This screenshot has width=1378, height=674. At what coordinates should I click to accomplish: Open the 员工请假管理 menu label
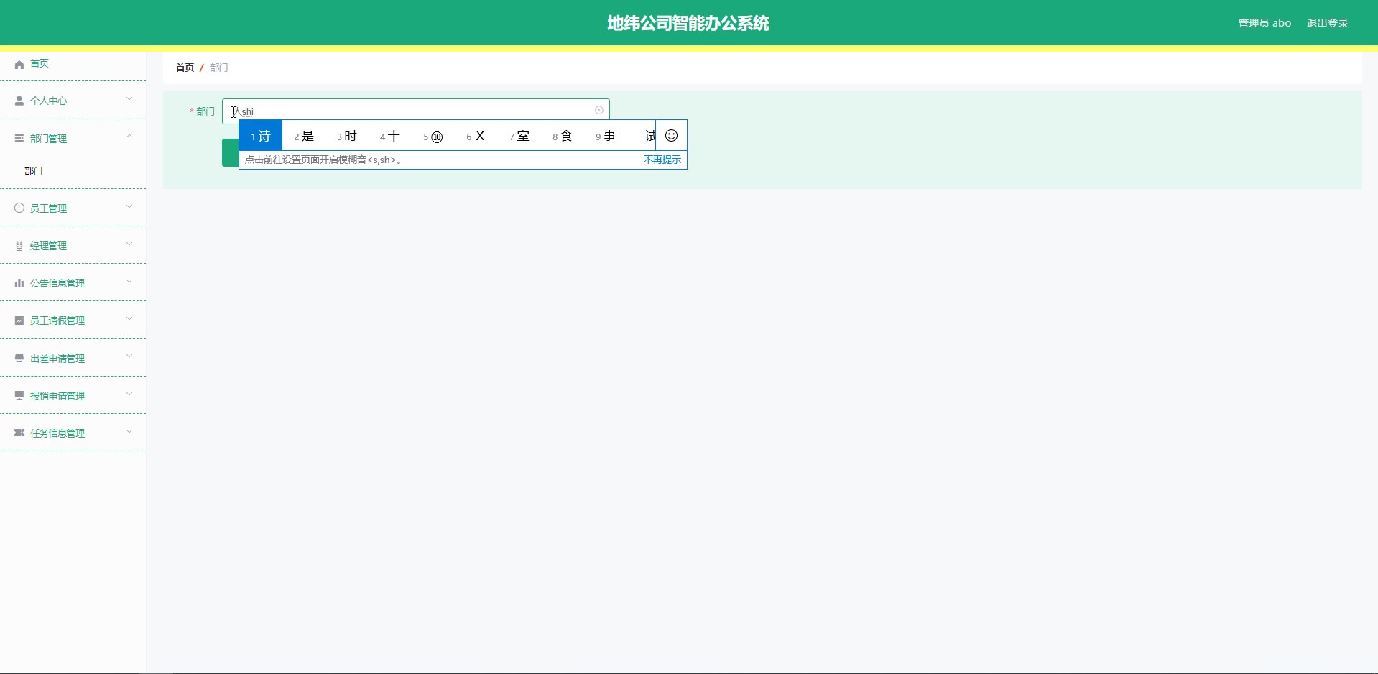click(x=57, y=320)
